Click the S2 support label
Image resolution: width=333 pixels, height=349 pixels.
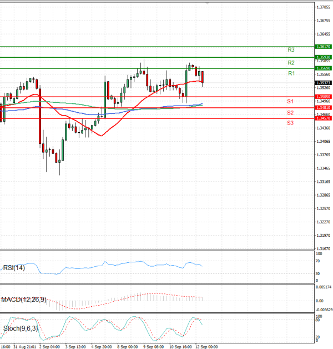pyautogui.click(x=290, y=113)
